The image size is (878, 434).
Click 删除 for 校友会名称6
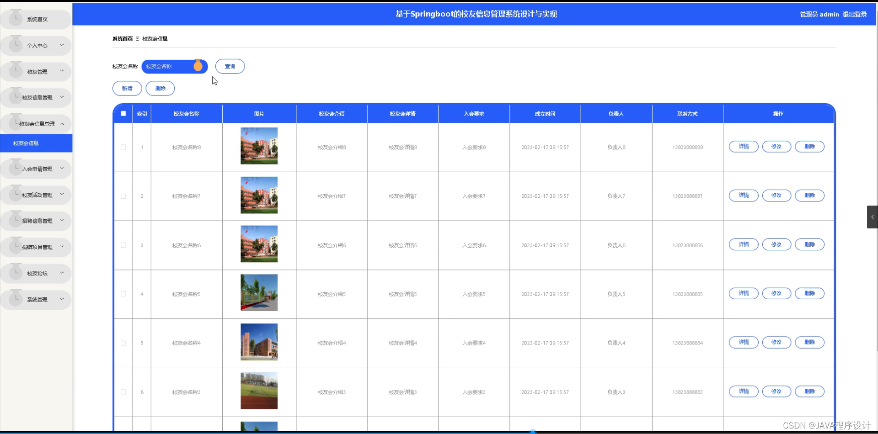[809, 244]
